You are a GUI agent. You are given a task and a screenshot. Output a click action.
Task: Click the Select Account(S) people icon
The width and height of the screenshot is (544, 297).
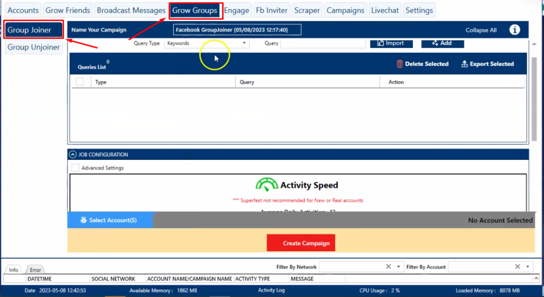coord(83,220)
